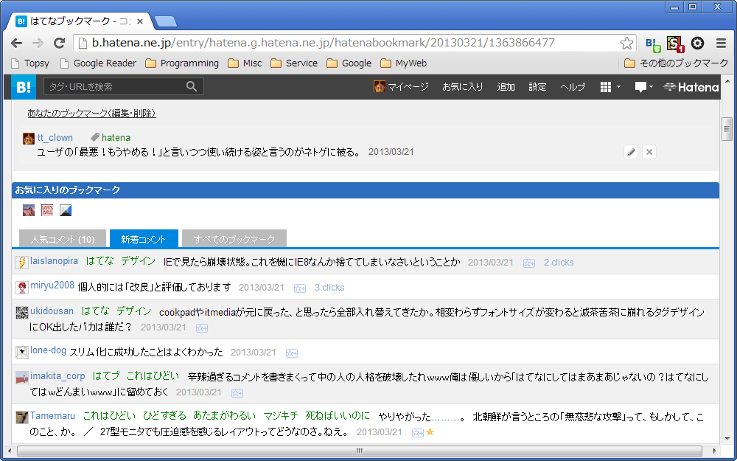The width and height of the screenshot is (737, 461).
Task: Bookmark page with star icon
Action: pos(626,44)
